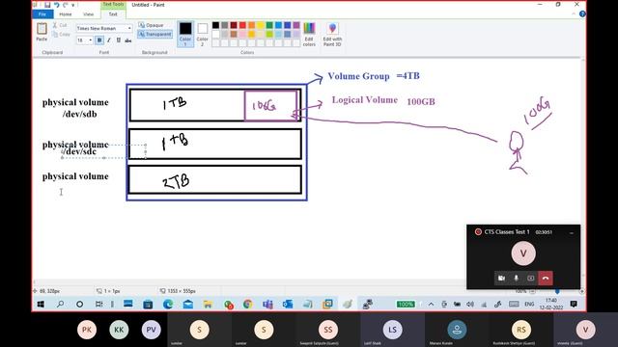Click the volume speaker tray icon
618x347 pixels.
[470, 305]
